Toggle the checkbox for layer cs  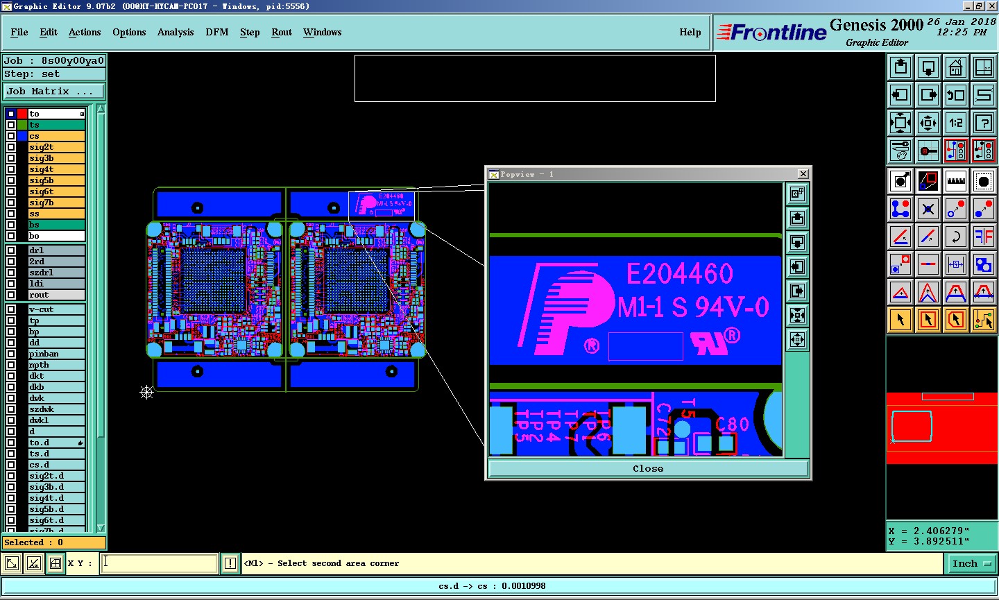pyautogui.click(x=11, y=136)
